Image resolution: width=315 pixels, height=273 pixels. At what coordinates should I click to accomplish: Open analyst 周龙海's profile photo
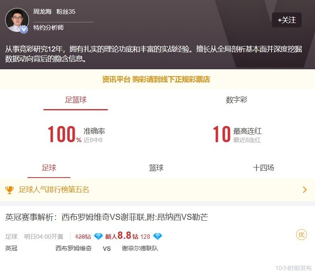(x=17, y=20)
